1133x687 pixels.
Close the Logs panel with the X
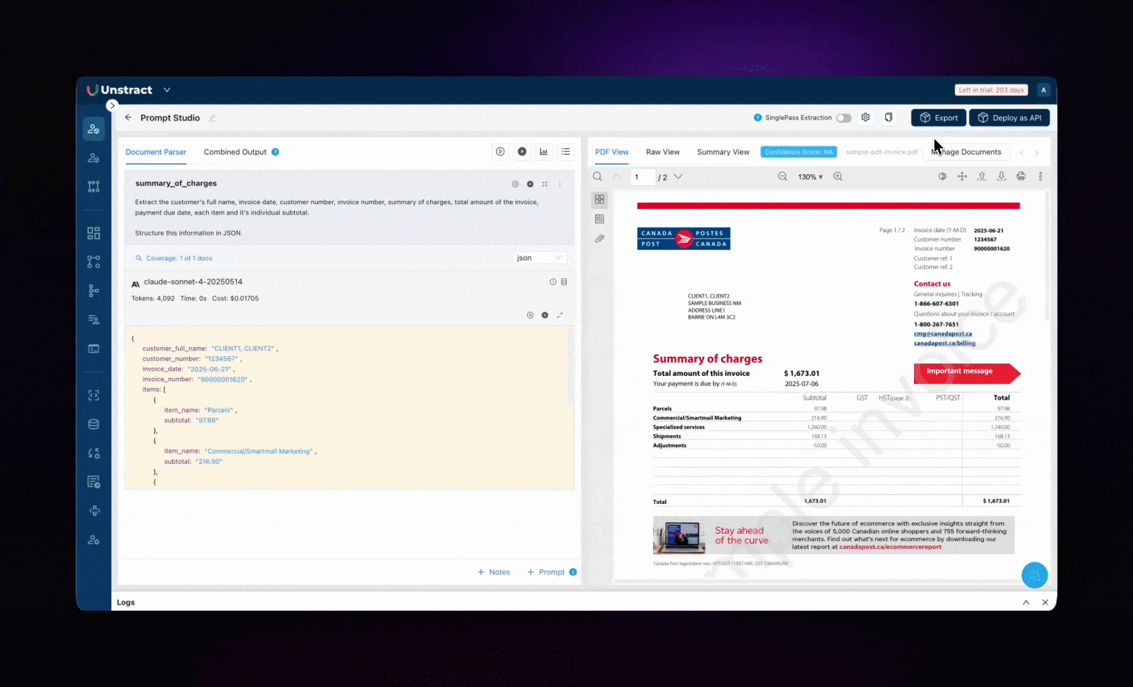point(1045,602)
